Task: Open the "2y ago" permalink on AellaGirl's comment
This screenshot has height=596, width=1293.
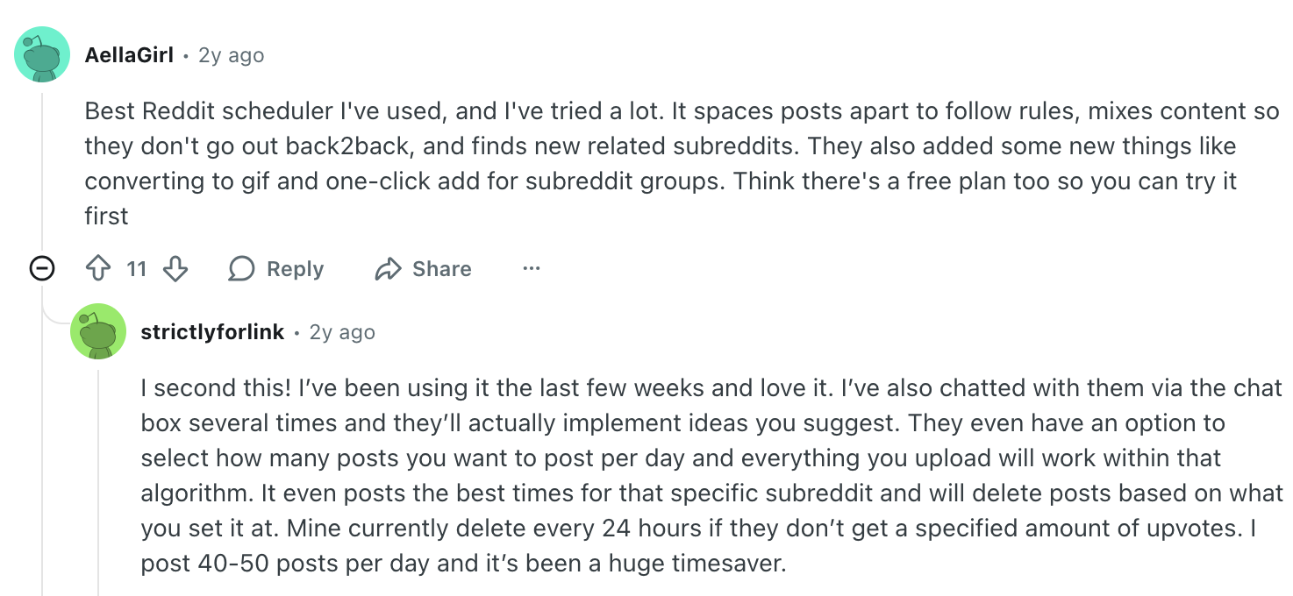Action: [x=232, y=55]
